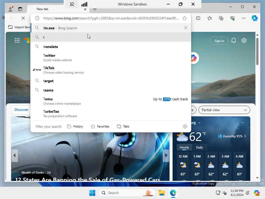Open the Favorites list

pyautogui.click(x=210, y=18)
